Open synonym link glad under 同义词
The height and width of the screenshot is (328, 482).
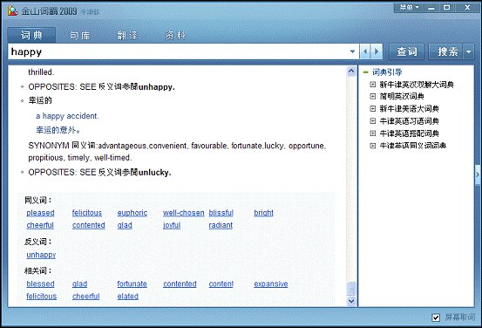pos(125,225)
